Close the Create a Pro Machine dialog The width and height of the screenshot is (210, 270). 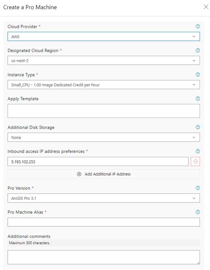tap(206, 7)
